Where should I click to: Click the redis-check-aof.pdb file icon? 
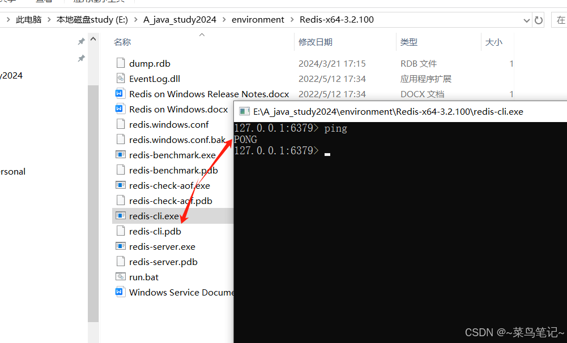click(121, 200)
